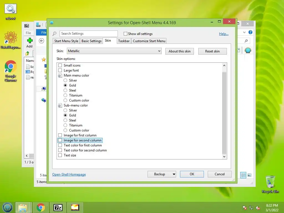Screen dimensions: 284x213
Task: Select Titanium for Sub-menu color
Action: click(65, 125)
